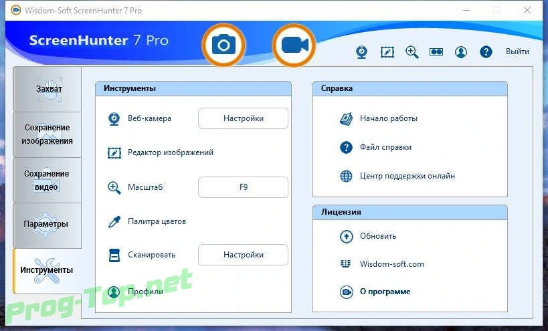Click the Масштаб magnifier icon

pyautogui.click(x=114, y=187)
